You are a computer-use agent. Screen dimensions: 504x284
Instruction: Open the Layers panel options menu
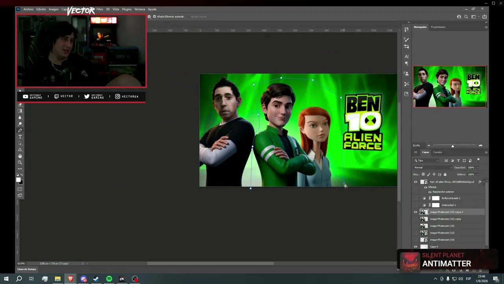486,152
